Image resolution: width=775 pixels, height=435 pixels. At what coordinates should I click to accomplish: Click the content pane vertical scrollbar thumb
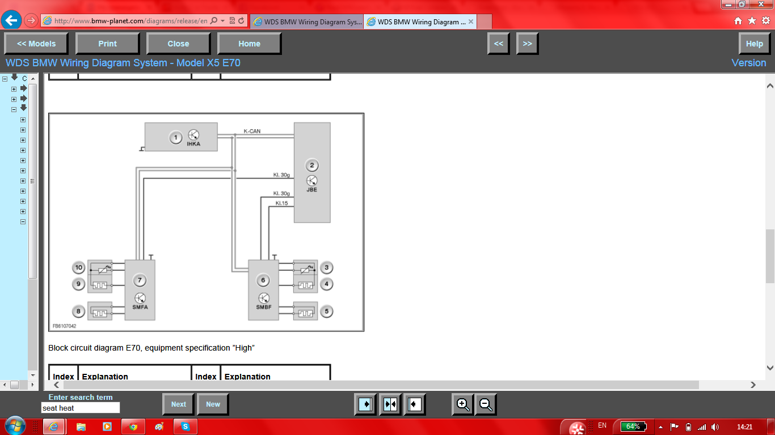[x=770, y=256]
